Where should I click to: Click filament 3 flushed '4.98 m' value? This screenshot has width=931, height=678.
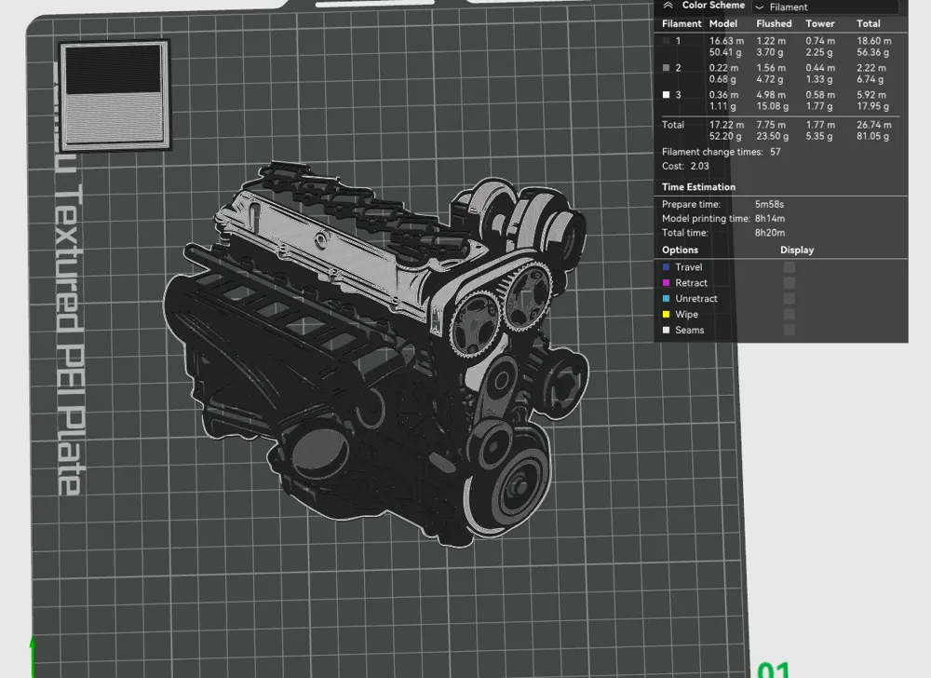pyautogui.click(x=771, y=94)
